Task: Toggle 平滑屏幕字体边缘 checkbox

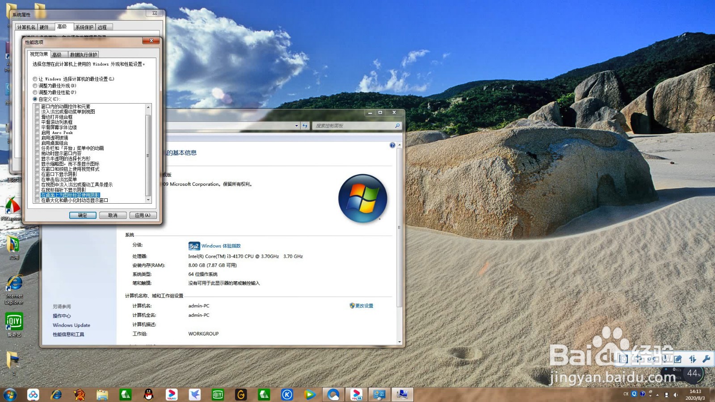Action: point(37,127)
